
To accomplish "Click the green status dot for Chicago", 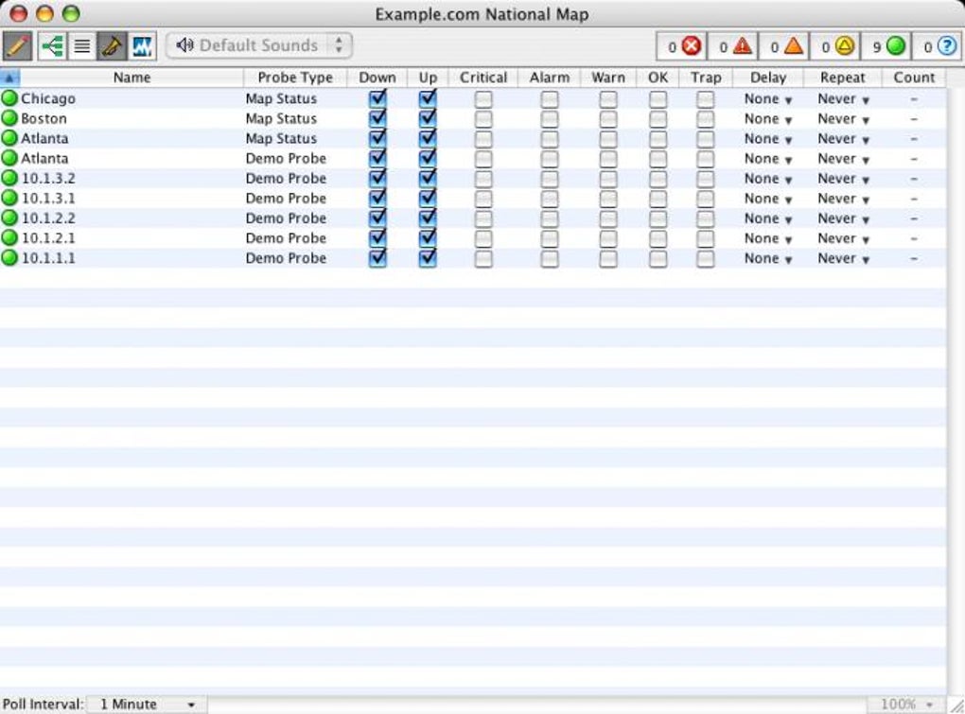I will click(9, 98).
